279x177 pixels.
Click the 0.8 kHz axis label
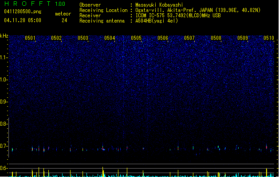coord(4,124)
